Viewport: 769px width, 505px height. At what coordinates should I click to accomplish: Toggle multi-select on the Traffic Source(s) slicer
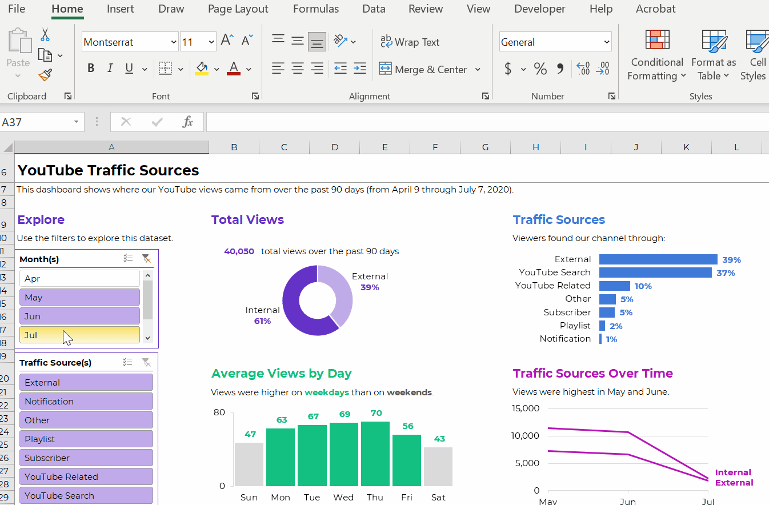[128, 362]
